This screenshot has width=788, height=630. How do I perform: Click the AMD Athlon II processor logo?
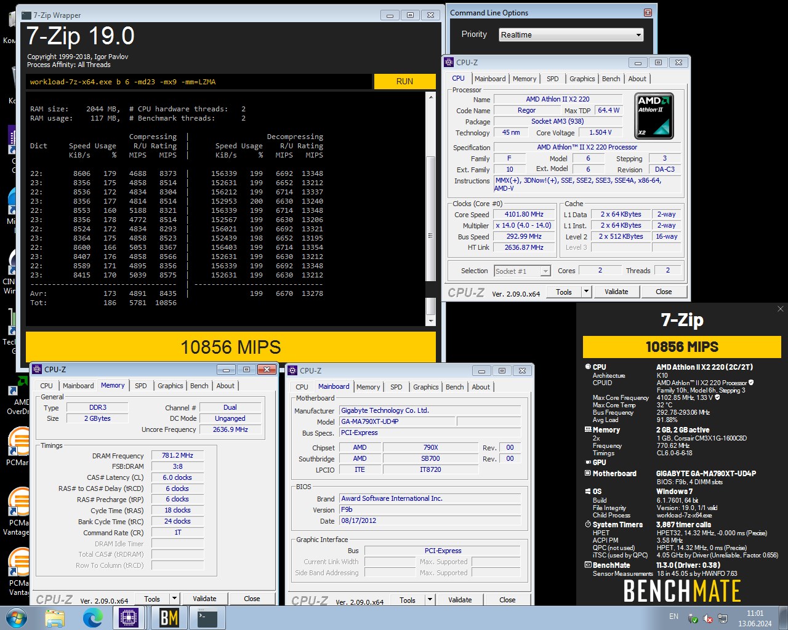tap(654, 116)
